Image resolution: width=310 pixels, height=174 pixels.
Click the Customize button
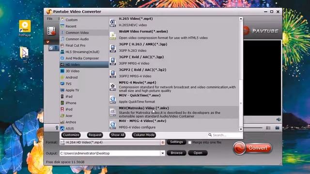click(x=71, y=135)
